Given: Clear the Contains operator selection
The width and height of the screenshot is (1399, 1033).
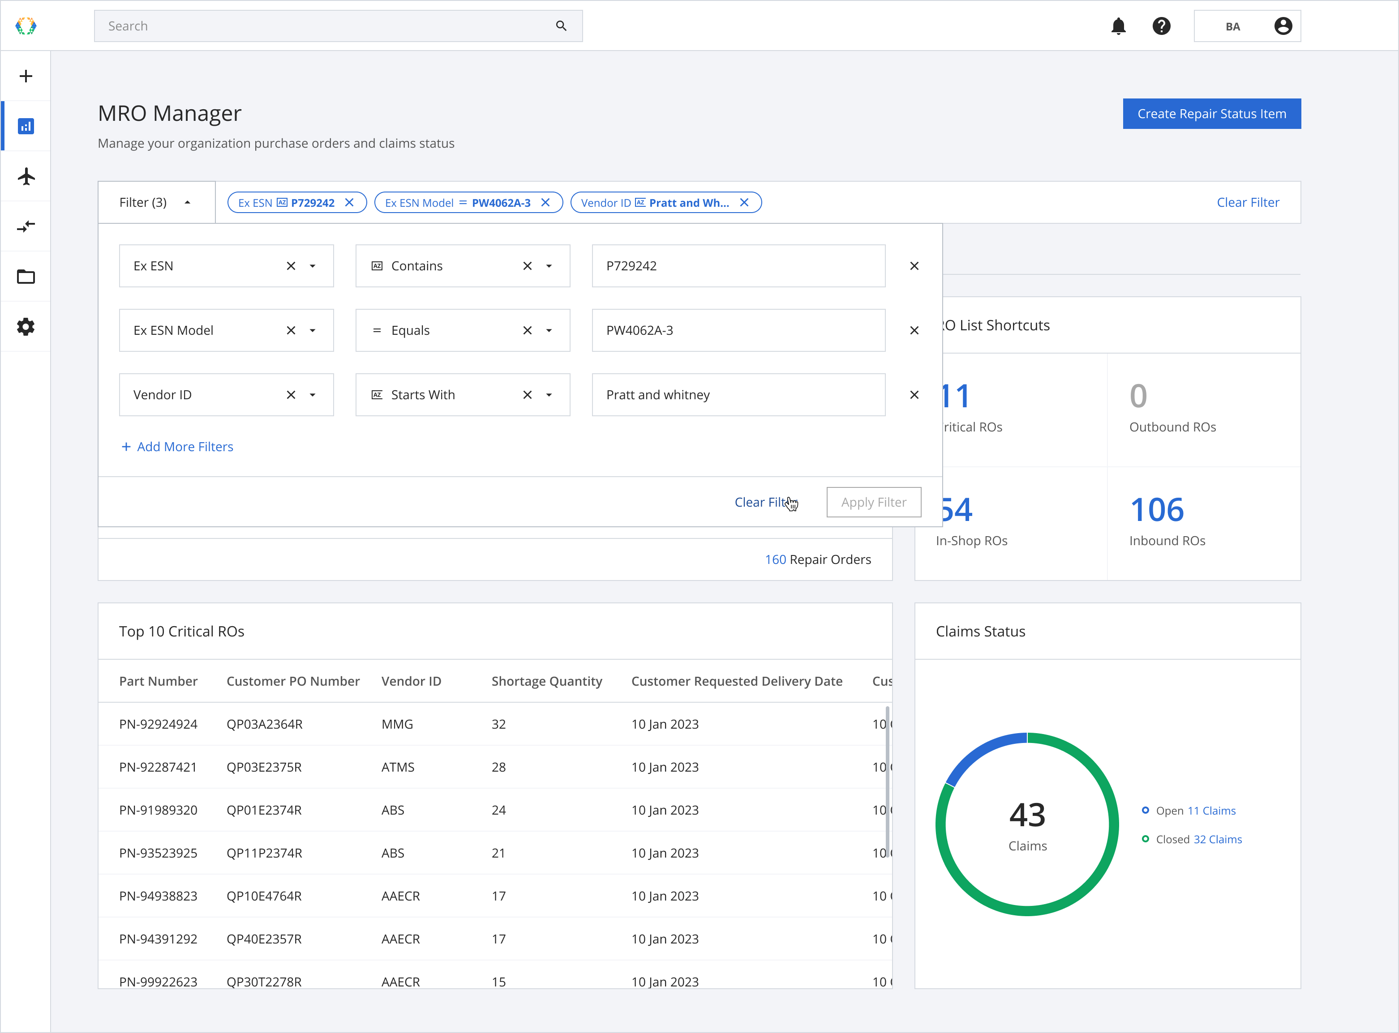Looking at the screenshot, I should [x=528, y=266].
